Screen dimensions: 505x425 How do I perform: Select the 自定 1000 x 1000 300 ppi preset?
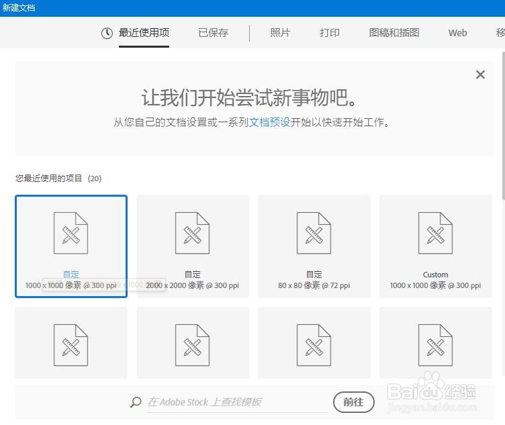71,246
